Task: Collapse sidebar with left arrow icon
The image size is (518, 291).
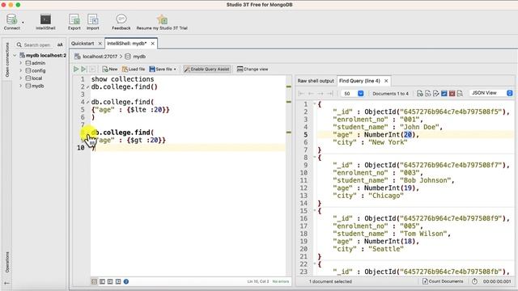Action: pos(7,283)
